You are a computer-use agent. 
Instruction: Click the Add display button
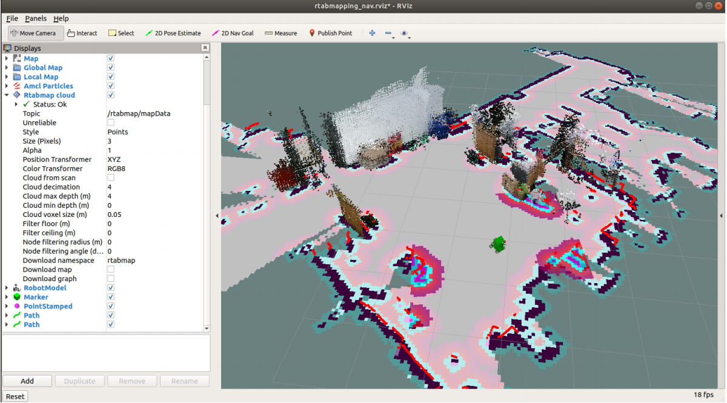27,381
